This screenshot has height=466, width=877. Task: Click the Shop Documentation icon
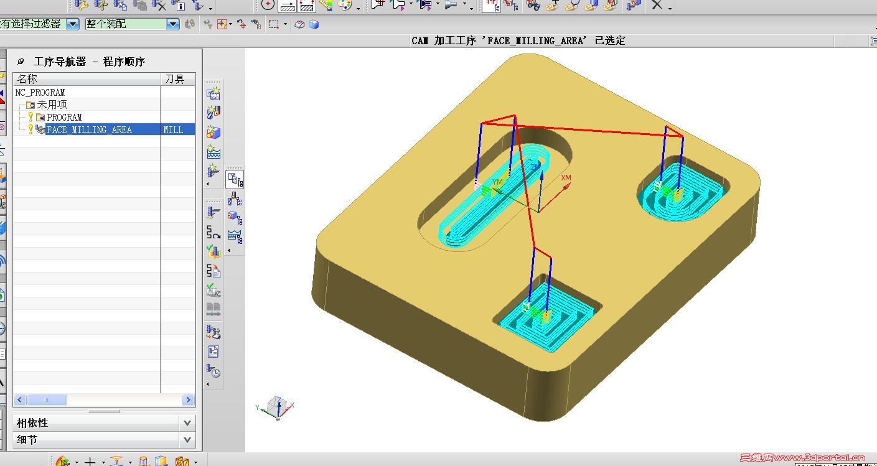pyautogui.click(x=213, y=352)
